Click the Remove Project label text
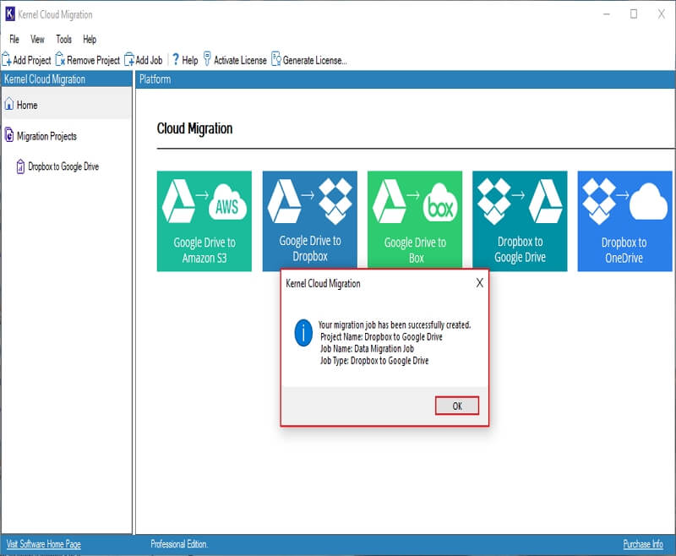This screenshot has height=556, width=676. 94,60
